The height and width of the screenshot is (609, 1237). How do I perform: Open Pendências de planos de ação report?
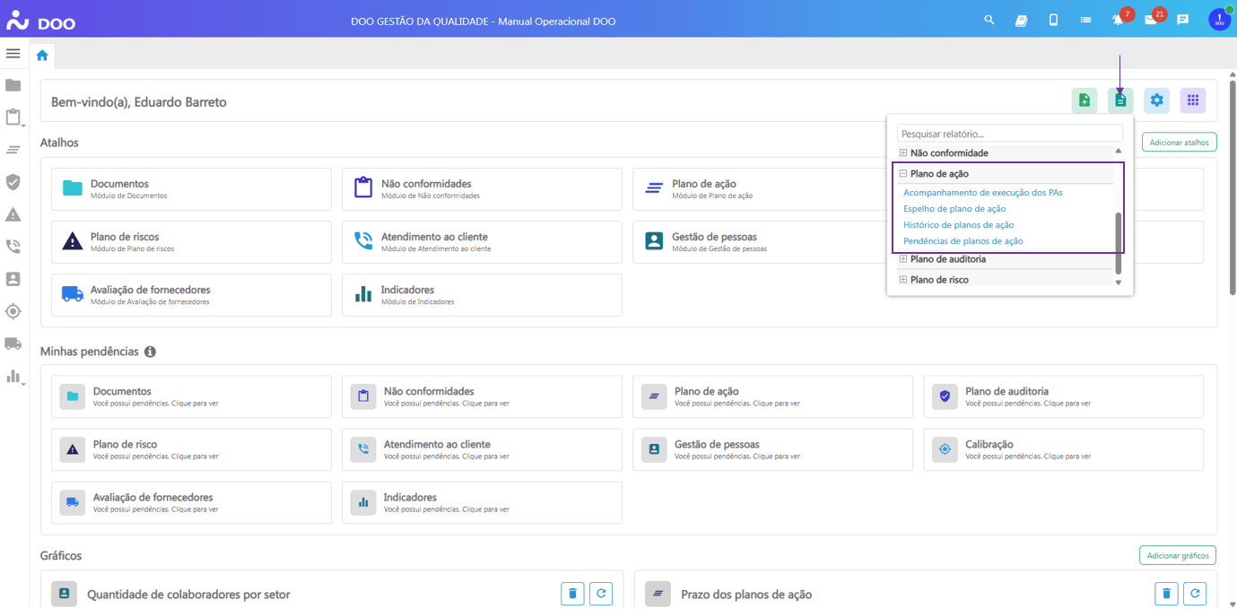(x=963, y=241)
